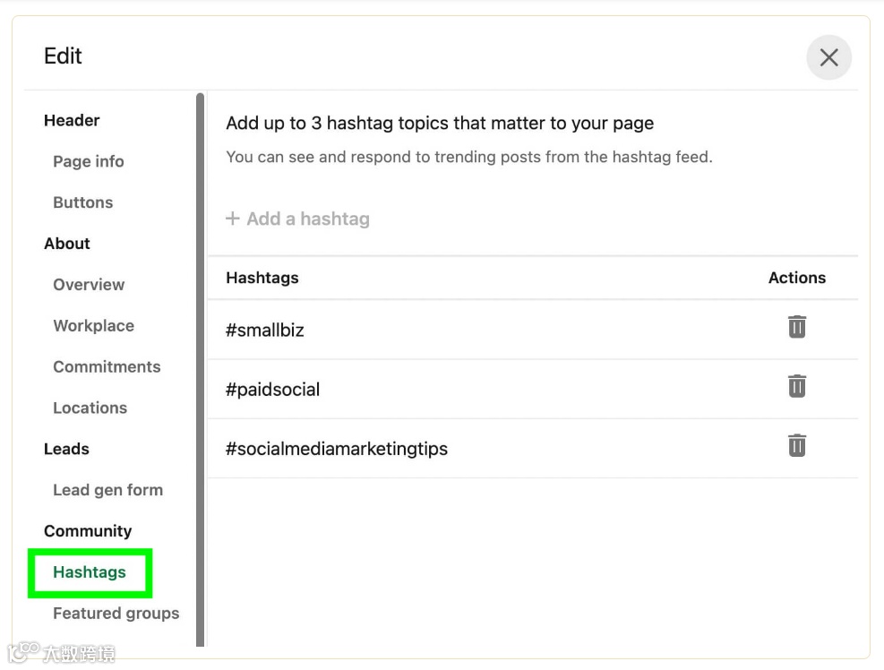
Task: Click the Actions column header
Action: point(797,278)
